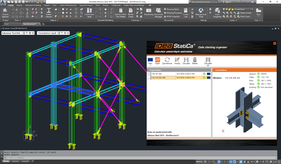Toggle a layer bulb in the Layers panel
The width and height of the screenshot is (281, 164).
[x=224, y=9]
